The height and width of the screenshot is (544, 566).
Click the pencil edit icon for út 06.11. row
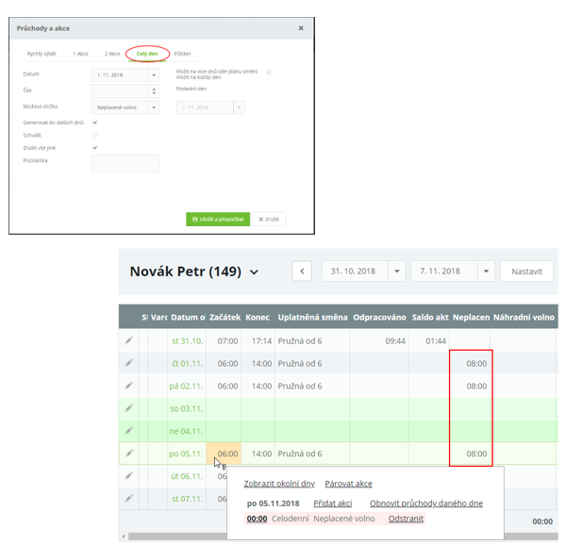(129, 476)
